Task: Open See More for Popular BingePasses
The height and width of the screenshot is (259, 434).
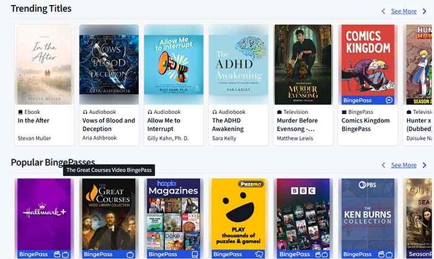Action: click(404, 165)
